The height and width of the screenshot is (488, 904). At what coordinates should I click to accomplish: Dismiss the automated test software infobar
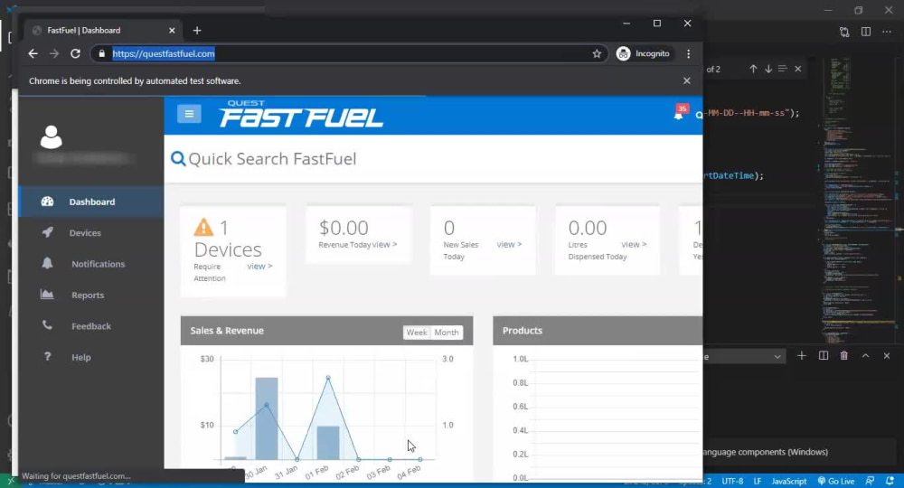pos(687,80)
